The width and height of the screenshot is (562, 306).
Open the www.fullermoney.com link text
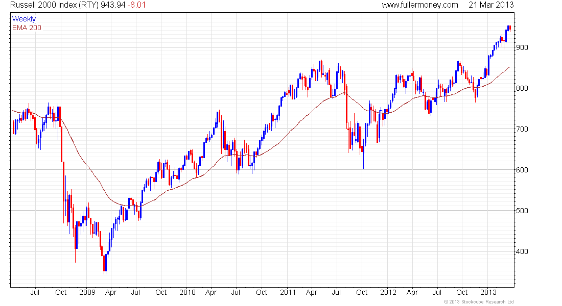(x=419, y=5)
